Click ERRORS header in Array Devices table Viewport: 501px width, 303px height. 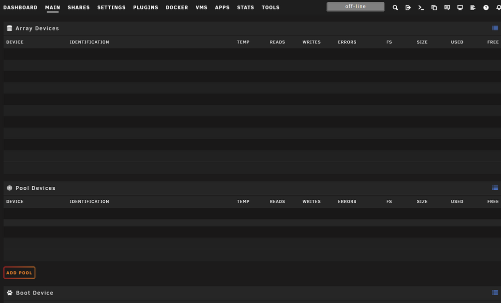pos(347,42)
